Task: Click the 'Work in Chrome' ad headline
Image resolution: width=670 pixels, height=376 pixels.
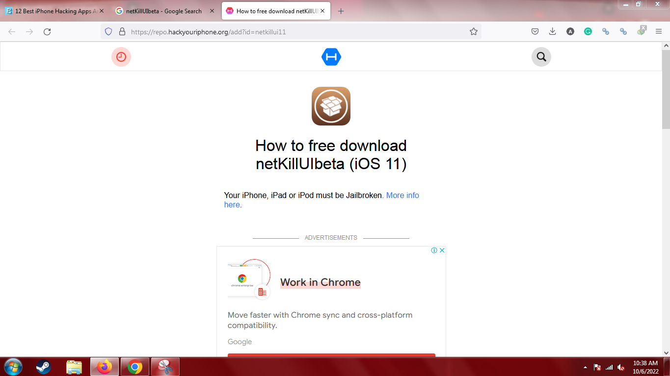Action: point(321,282)
